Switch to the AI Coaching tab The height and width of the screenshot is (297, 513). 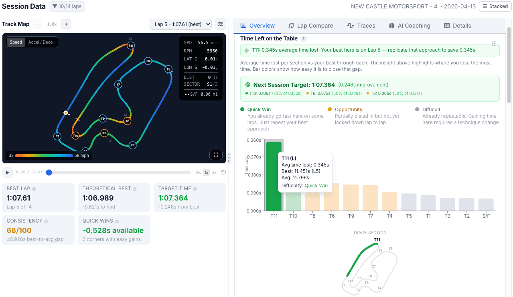(x=409, y=25)
